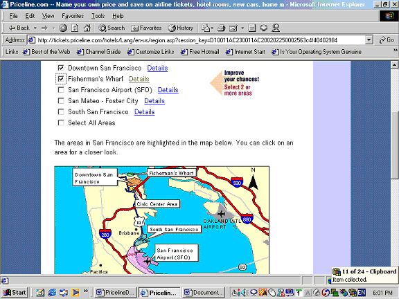Open the File menu

13,16
